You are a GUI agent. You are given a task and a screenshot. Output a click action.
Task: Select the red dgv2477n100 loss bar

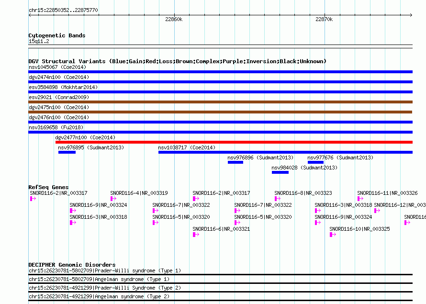click(234, 142)
